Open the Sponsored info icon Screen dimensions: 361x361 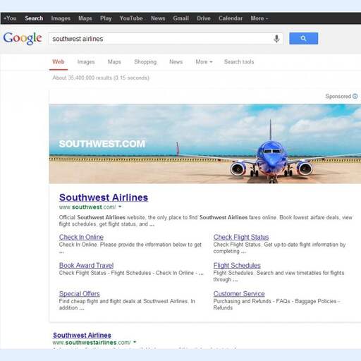pos(355,96)
